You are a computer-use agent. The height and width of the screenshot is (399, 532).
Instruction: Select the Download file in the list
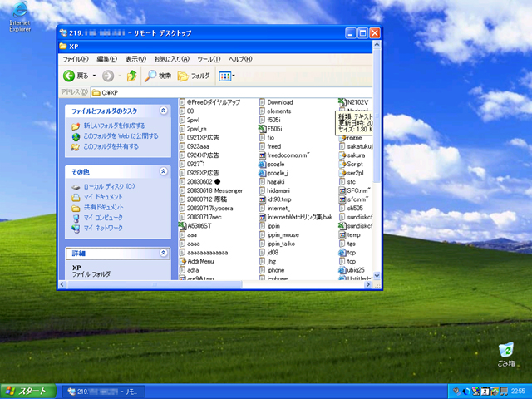pos(279,101)
